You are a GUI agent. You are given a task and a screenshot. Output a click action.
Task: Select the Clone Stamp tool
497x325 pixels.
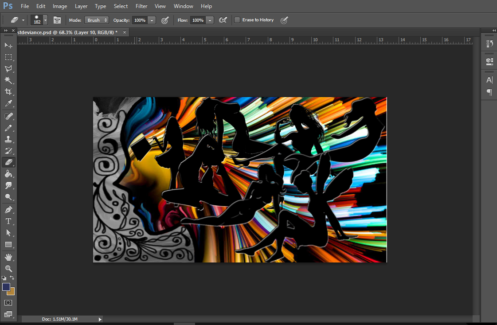click(x=8, y=139)
